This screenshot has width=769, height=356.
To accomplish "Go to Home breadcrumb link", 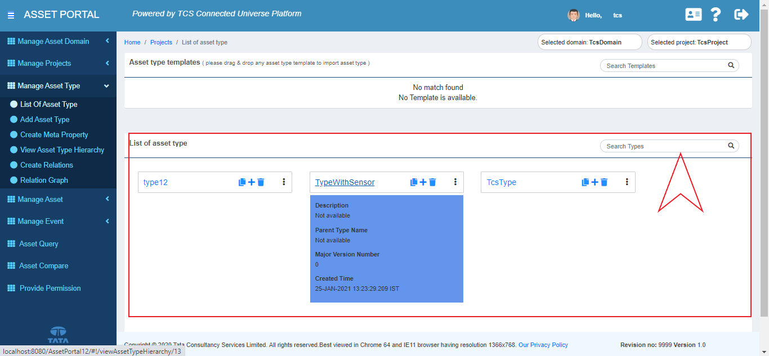I will pos(132,42).
